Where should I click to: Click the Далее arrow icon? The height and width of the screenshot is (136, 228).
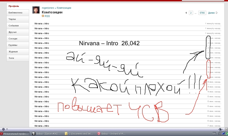tap(217, 13)
